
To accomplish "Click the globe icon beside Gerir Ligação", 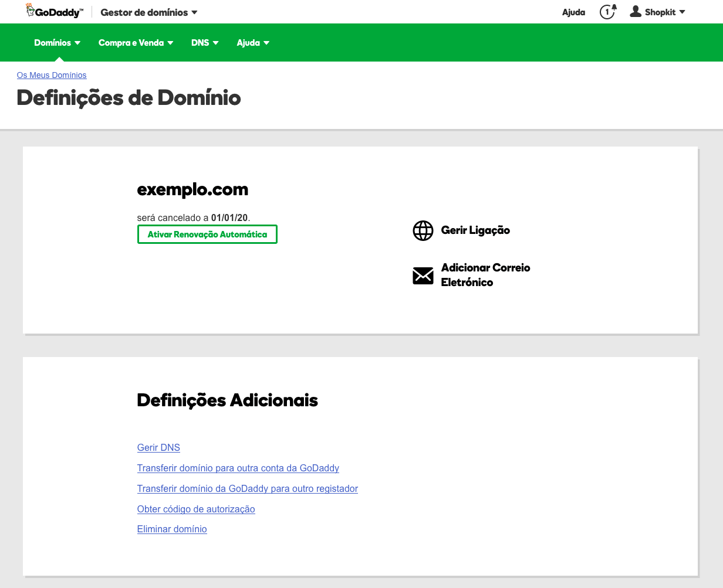I will pos(423,230).
